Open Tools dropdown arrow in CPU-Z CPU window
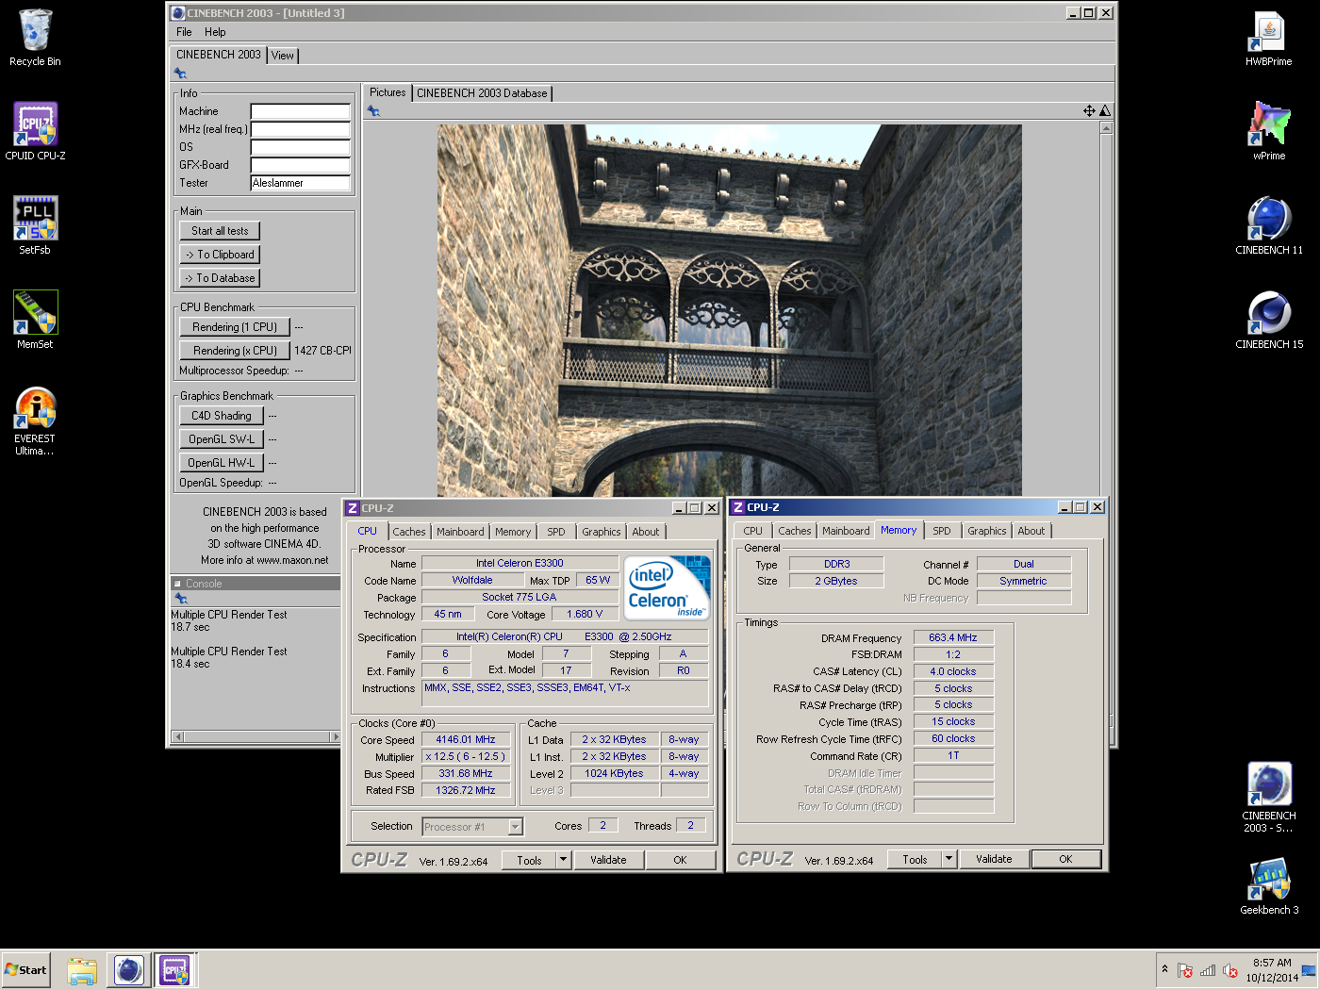 tap(564, 860)
